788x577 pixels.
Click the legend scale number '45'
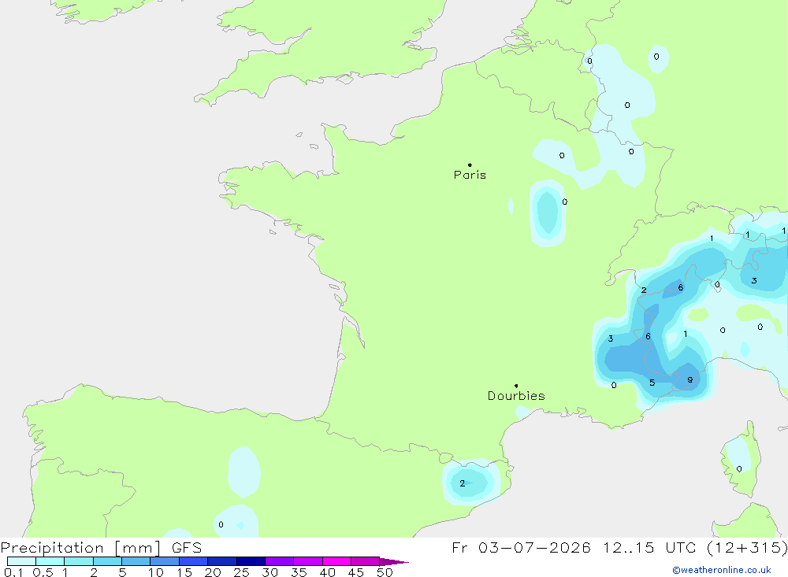click(x=356, y=572)
